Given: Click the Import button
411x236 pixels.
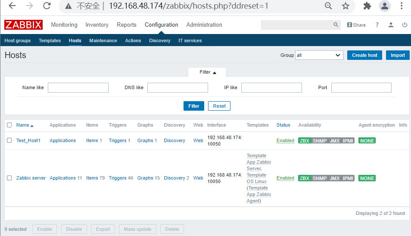Looking at the screenshot, I should (x=398, y=55).
